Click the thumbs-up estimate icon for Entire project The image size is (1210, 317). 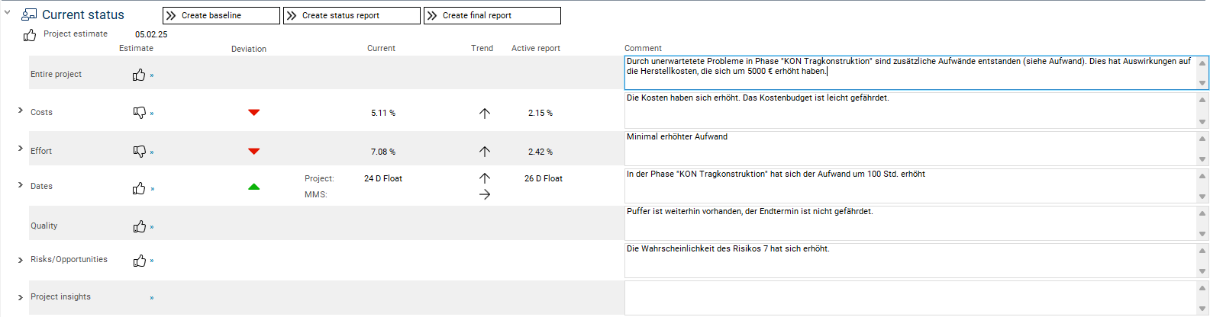click(x=139, y=75)
